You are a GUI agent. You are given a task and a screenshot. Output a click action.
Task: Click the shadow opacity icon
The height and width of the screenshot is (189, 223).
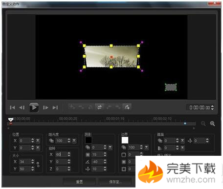pyautogui.click(x=88, y=147)
